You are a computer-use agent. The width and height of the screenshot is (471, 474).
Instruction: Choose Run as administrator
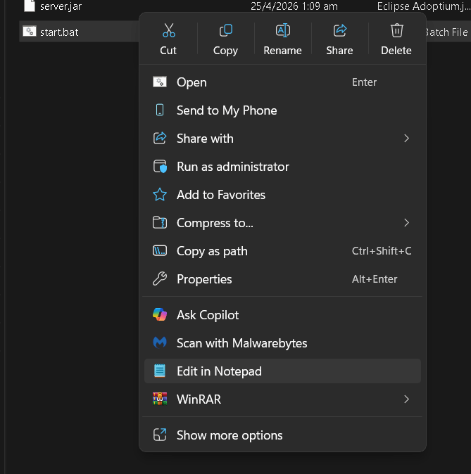click(282, 167)
